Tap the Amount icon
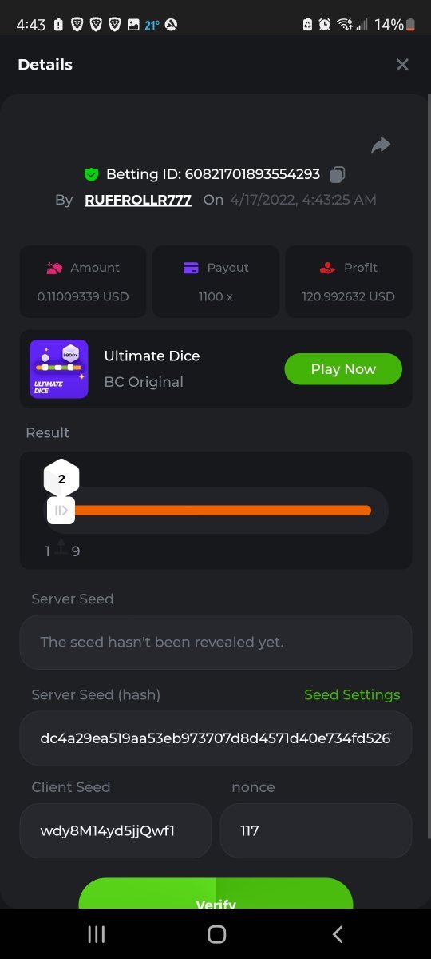Image resolution: width=431 pixels, height=959 pixels. [54, 268]
